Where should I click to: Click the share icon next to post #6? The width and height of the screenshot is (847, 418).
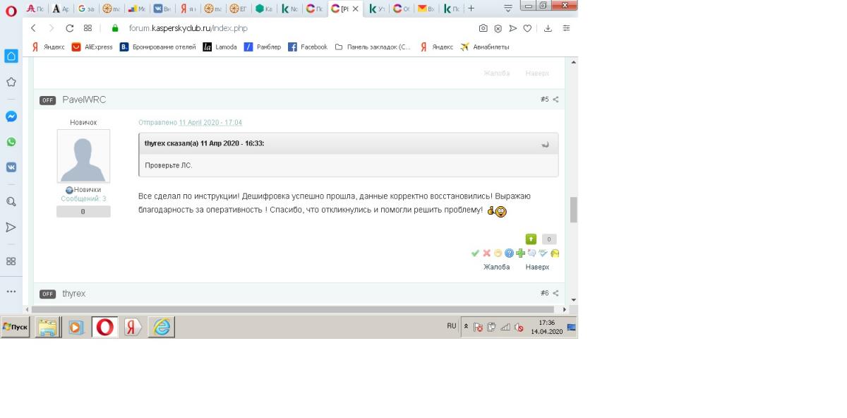(556, 293)
